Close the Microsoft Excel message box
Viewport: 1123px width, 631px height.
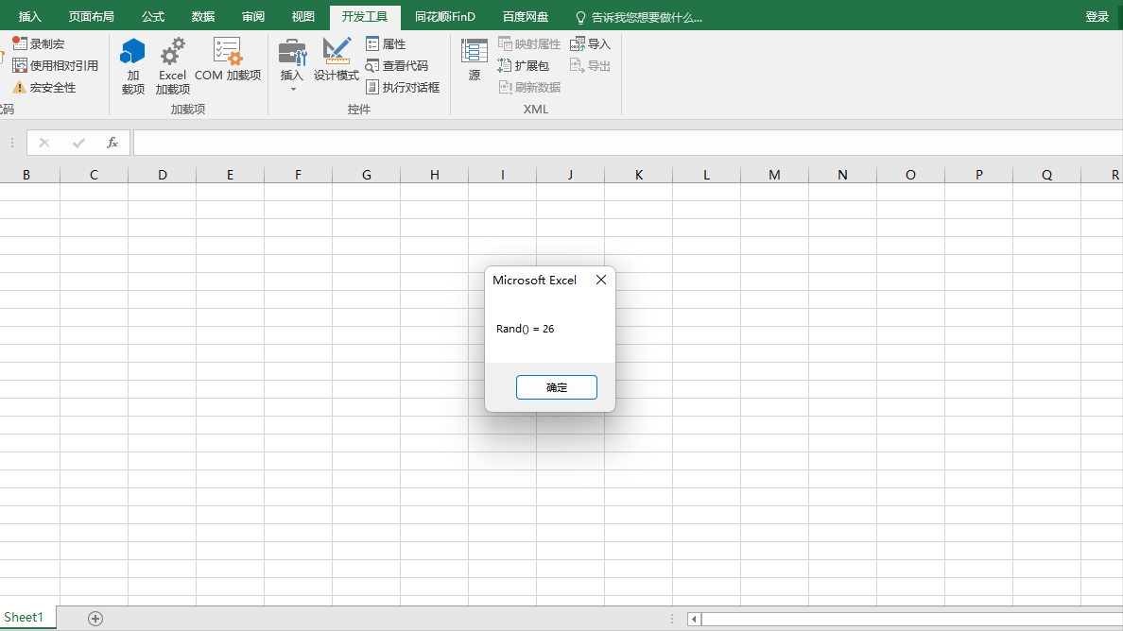[601, 280]
